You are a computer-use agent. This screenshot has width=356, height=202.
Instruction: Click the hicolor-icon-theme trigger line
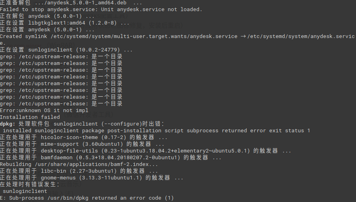(x=83, y=137)
